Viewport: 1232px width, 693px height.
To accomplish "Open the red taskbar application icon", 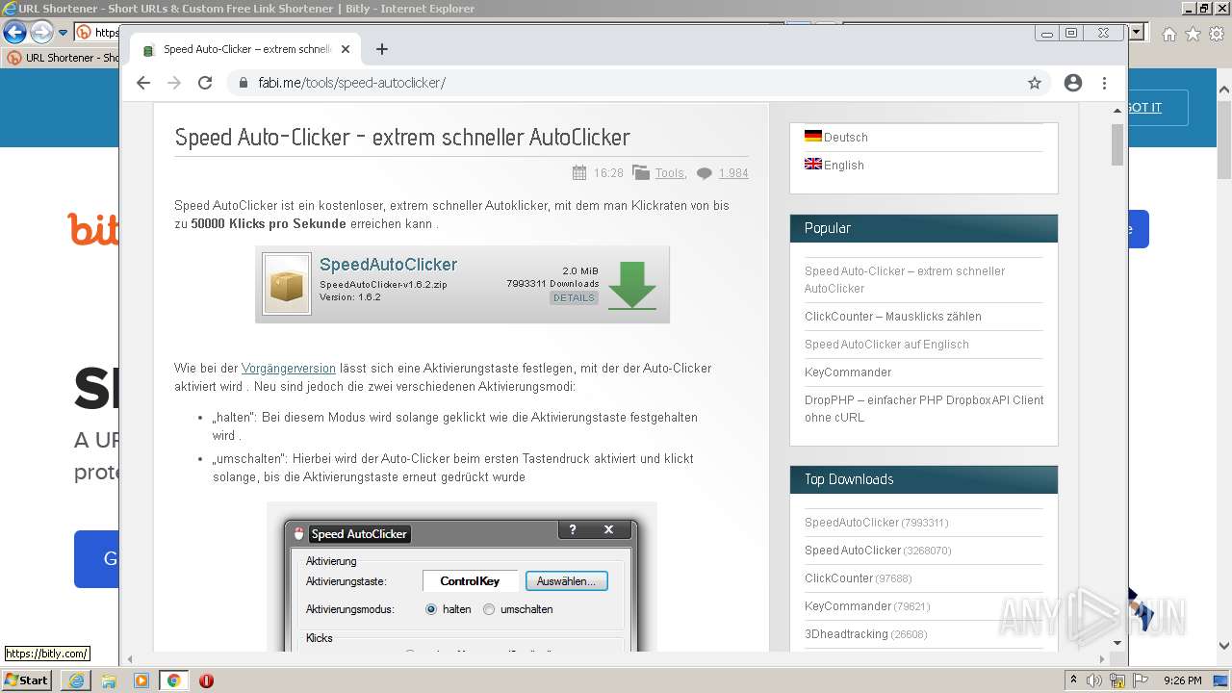I will [x=206, y=680].
